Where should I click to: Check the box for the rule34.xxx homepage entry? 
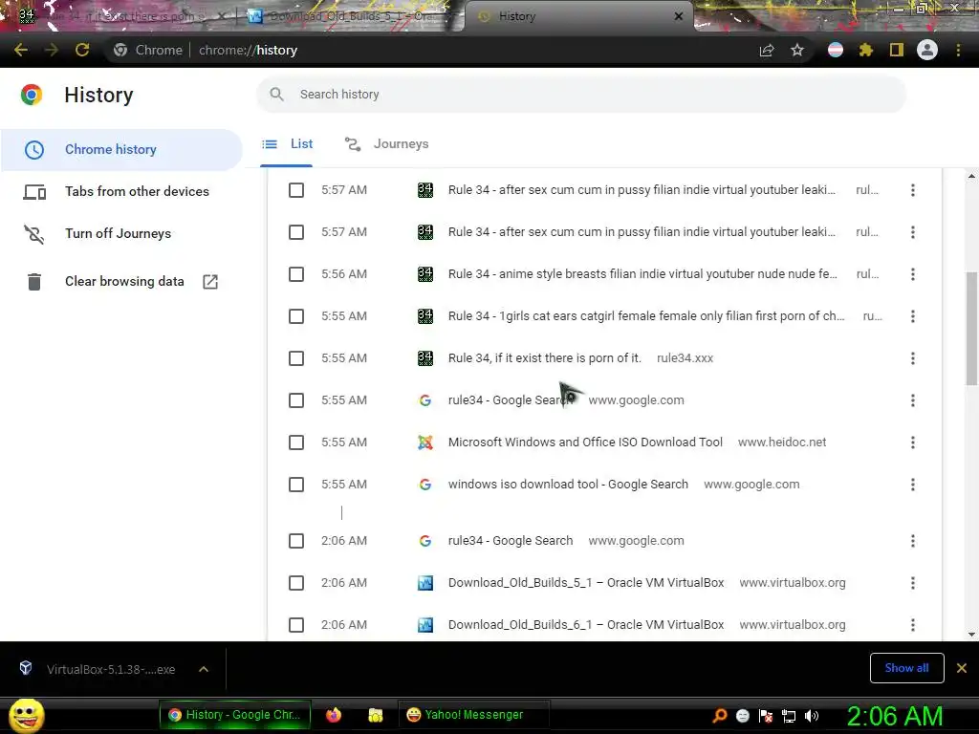(x=296, y=358)
